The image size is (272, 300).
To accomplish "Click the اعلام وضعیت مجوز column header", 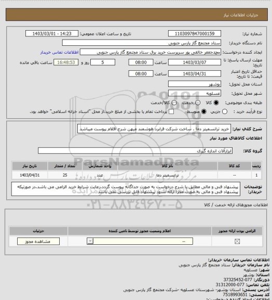I will click(140, 231).
